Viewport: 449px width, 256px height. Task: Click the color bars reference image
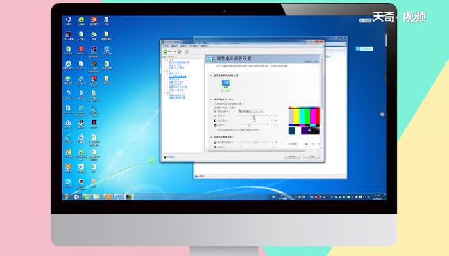[x=303, y=115]
